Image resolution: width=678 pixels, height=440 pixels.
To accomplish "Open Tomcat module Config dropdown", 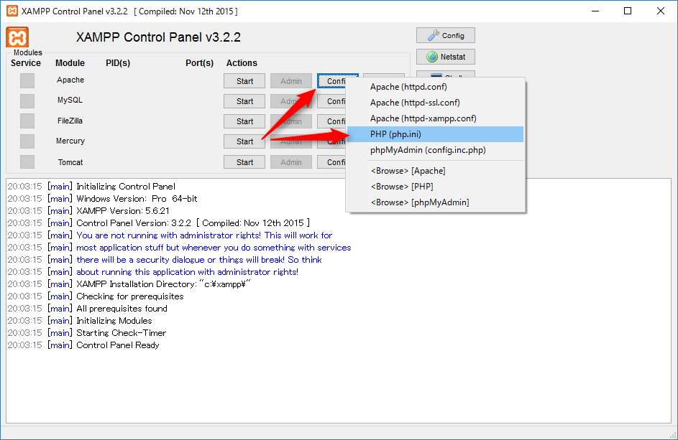I will pyautogui.click(x=332, y=162).
